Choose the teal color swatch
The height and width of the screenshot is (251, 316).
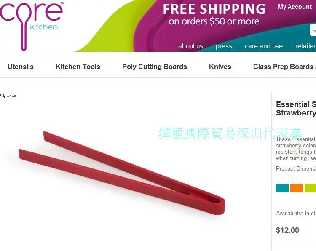coord(282,188)
